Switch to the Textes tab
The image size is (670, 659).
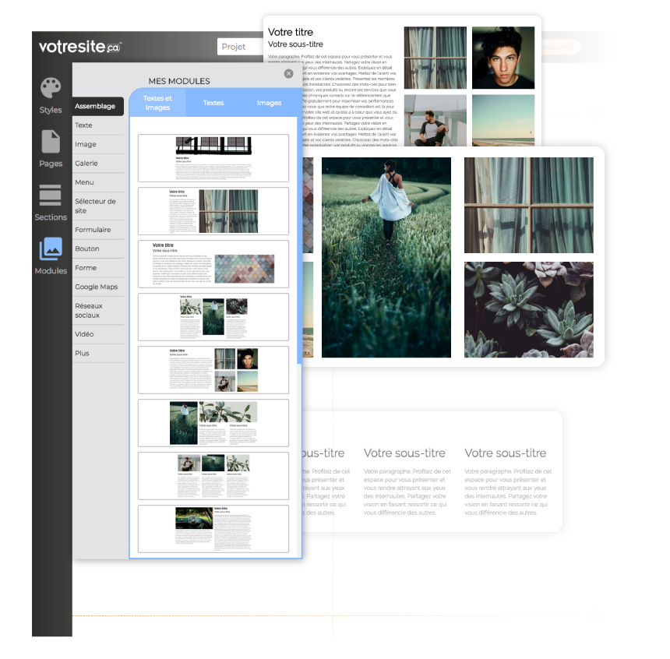(213, 103)
